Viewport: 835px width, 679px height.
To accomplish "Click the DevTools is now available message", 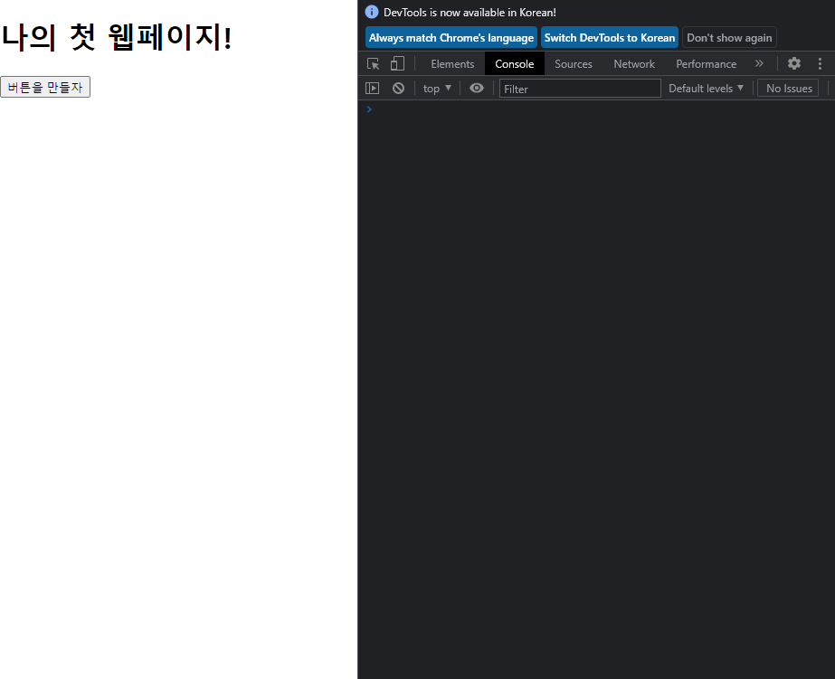I will 470,13.
